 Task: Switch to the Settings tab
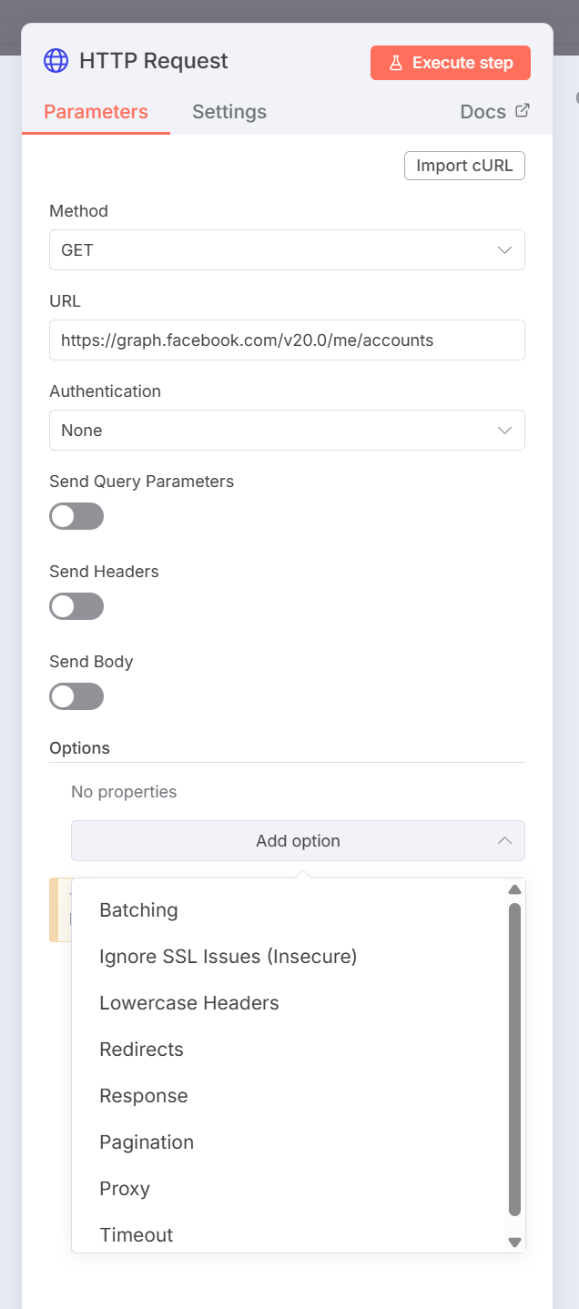229,112
